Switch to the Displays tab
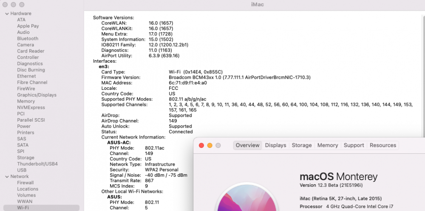425x211 pixels. 275,145
